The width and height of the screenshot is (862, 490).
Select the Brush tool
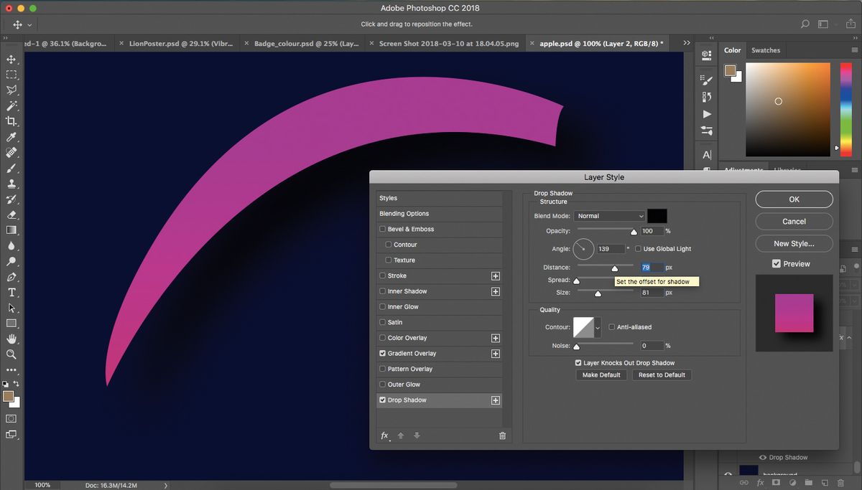point(11,168)
